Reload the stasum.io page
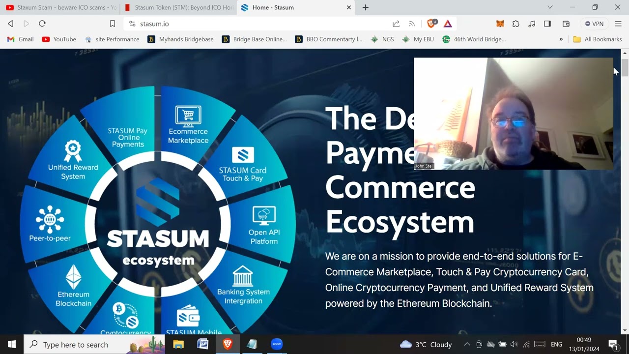Image resolution: width=629 pixels, height=354 pixels. (x=42, y=24)
